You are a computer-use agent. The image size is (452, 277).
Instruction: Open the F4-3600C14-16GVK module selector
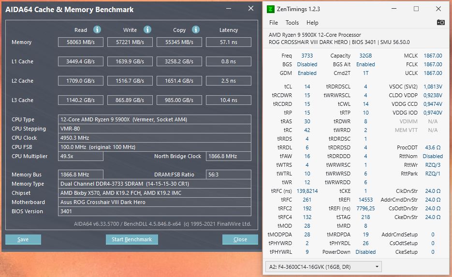click(x=323, y=267)
